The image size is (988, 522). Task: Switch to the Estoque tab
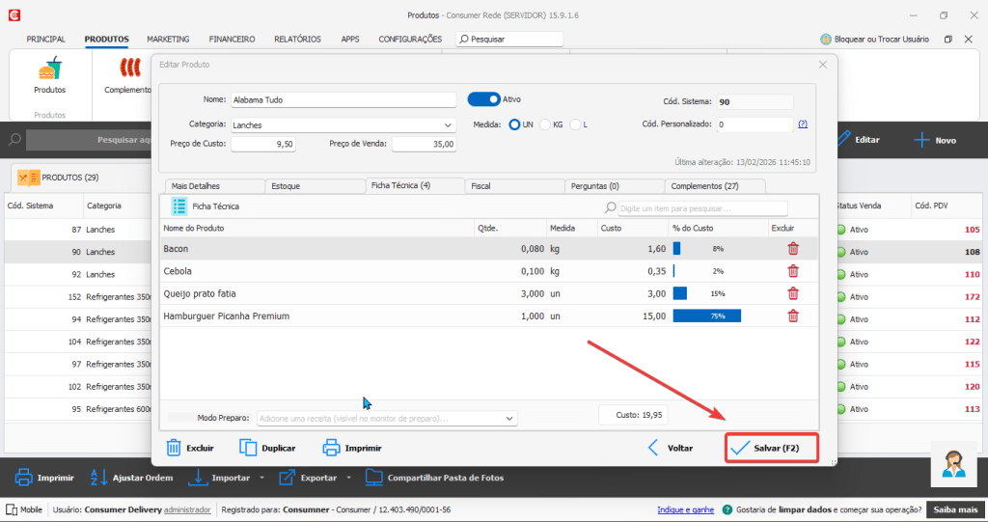coord(286,185)
